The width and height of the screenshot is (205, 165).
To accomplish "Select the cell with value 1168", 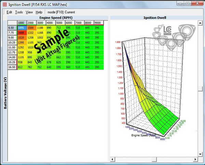I will tap(41, 33).
